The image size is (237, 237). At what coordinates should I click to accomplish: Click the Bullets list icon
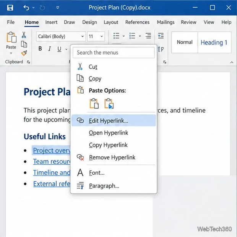(116, 36)
